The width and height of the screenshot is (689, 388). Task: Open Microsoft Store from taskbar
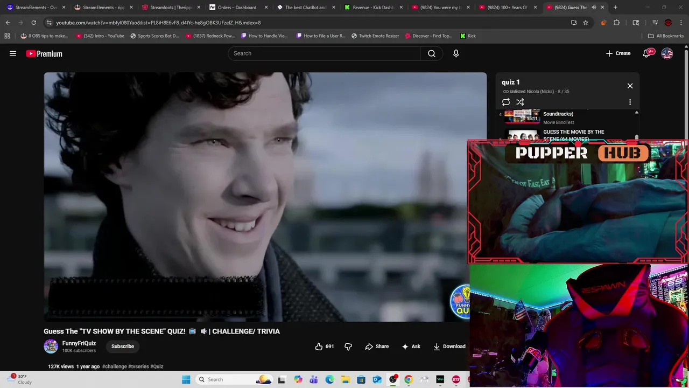(x=361, y=379)
